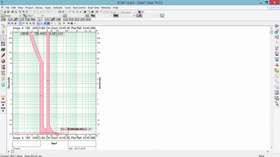This screenshot has height=157, width=280.
Task: Open the Edit menu
Action: [14, 8]
